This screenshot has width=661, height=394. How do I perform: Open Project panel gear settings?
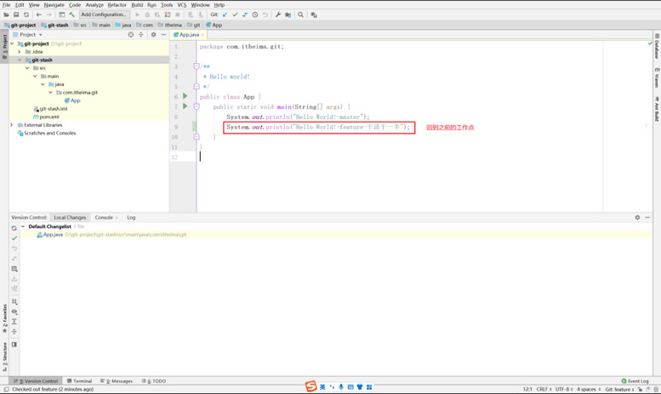tap(153, 35)
